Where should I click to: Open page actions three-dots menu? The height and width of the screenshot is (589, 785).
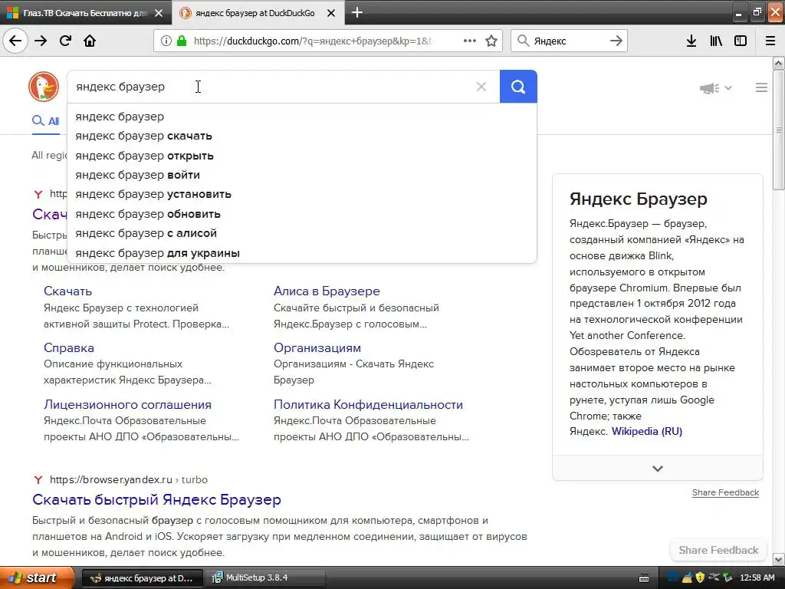[470, 41]
